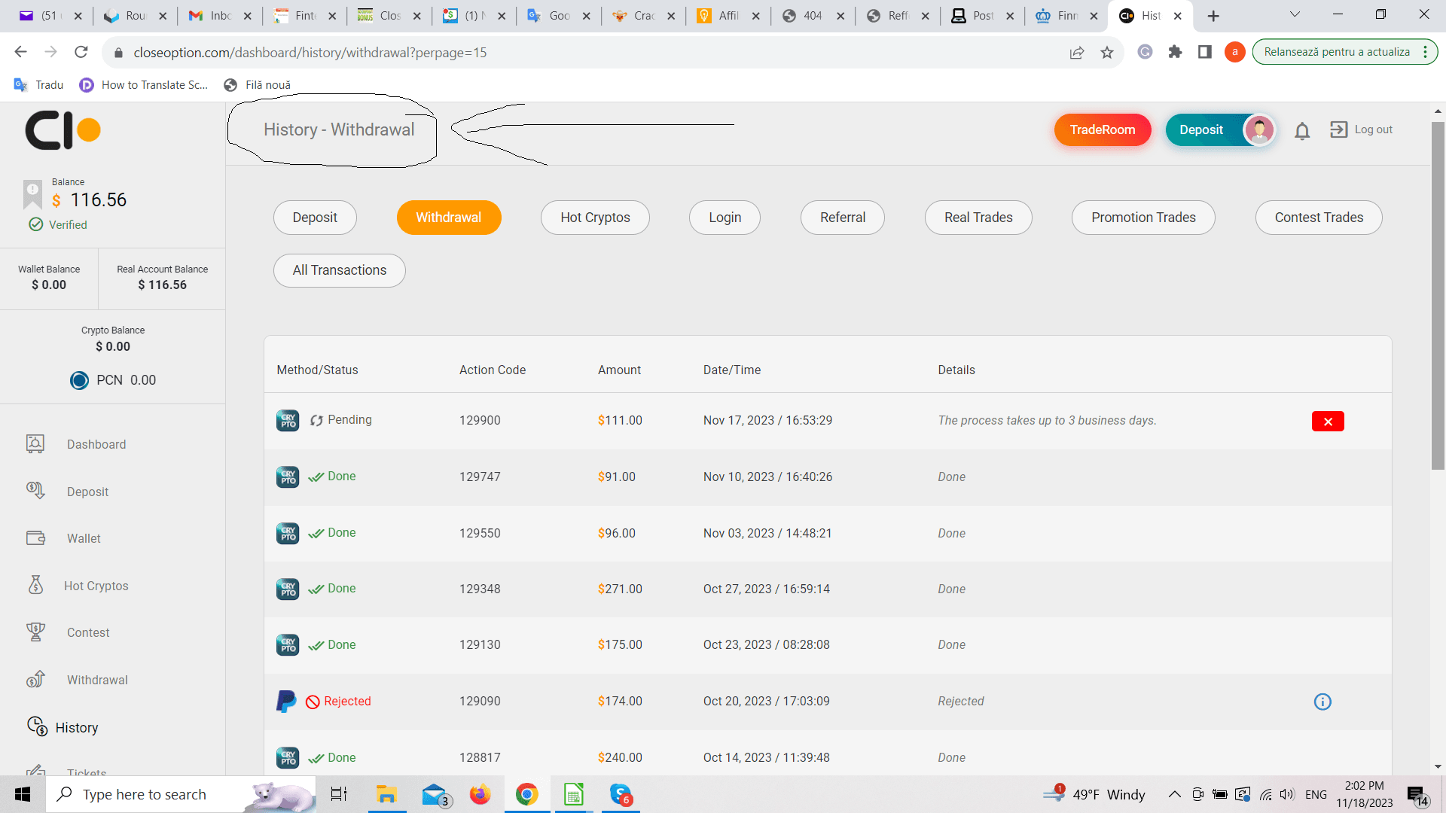Open Hot Cryptos in sidebar
The width and height of the screenshot is (1446, 813).
click(96, 586)
